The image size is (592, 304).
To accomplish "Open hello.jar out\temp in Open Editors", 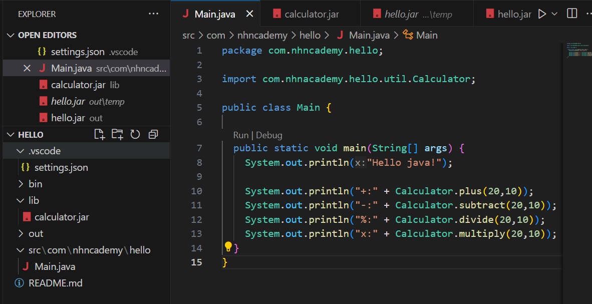I will [x=86, y=102].
